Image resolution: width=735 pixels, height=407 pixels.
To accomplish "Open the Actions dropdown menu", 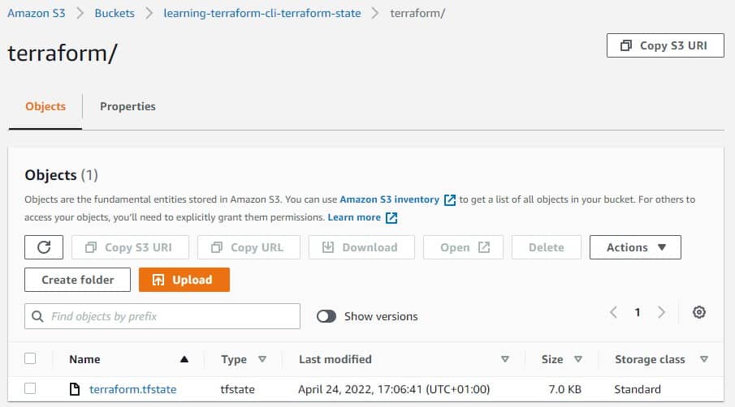I will [635, 247].
